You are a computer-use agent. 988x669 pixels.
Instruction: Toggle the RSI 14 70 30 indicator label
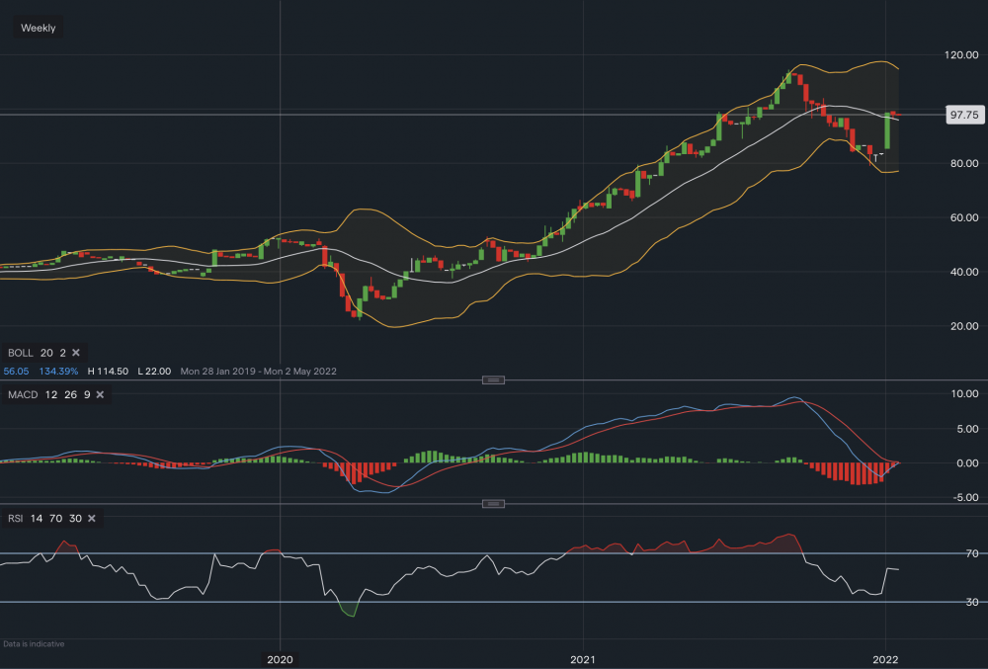44,518
